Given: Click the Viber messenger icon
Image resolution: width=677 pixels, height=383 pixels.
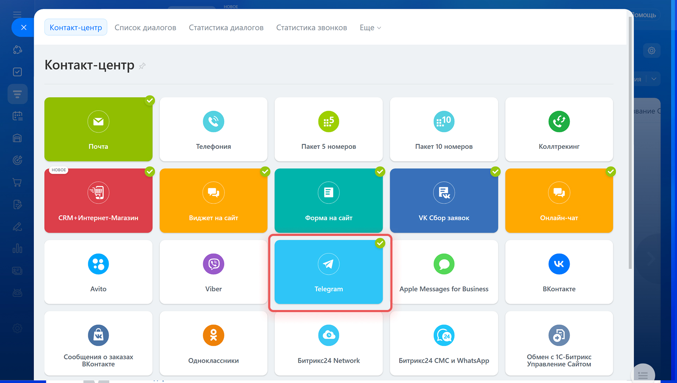Looking at the screenshot, I should (213, 264).
